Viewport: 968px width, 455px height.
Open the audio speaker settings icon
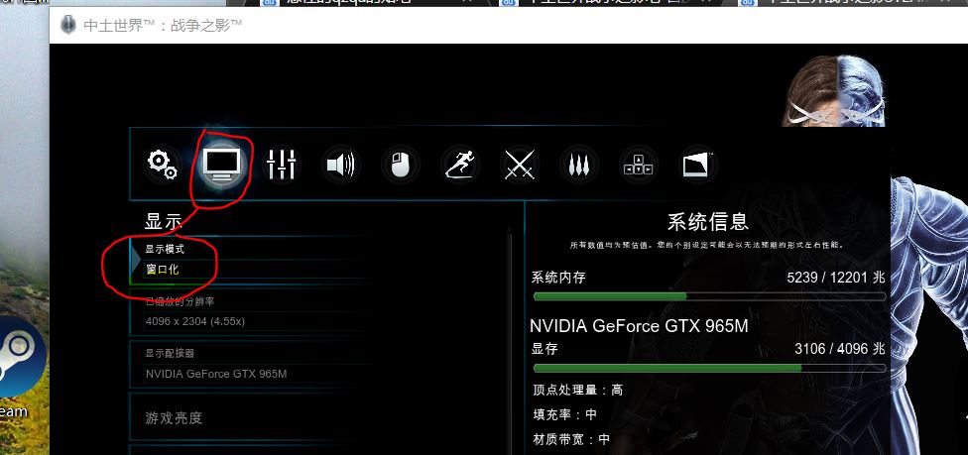[x=341, y=165]
